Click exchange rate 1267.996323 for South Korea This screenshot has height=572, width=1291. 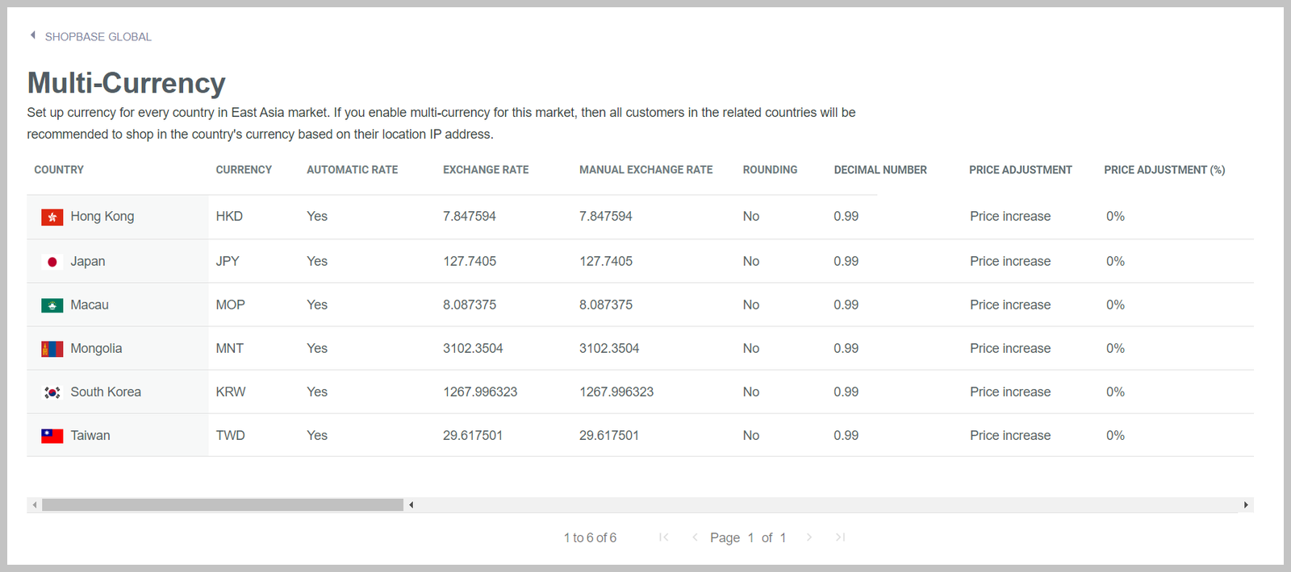480,392
